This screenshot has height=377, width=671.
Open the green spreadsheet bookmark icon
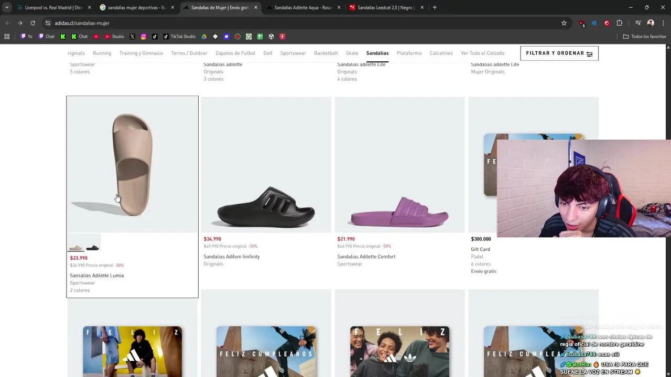click(259, 37)
